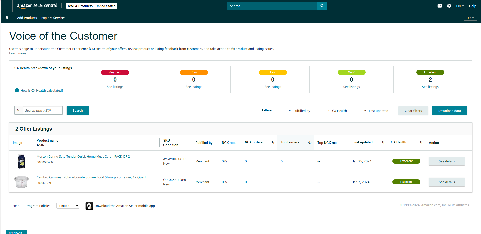
Task: Open Cambro Camwear container product link
Action: pyautogui.click(x=91, y=177)
